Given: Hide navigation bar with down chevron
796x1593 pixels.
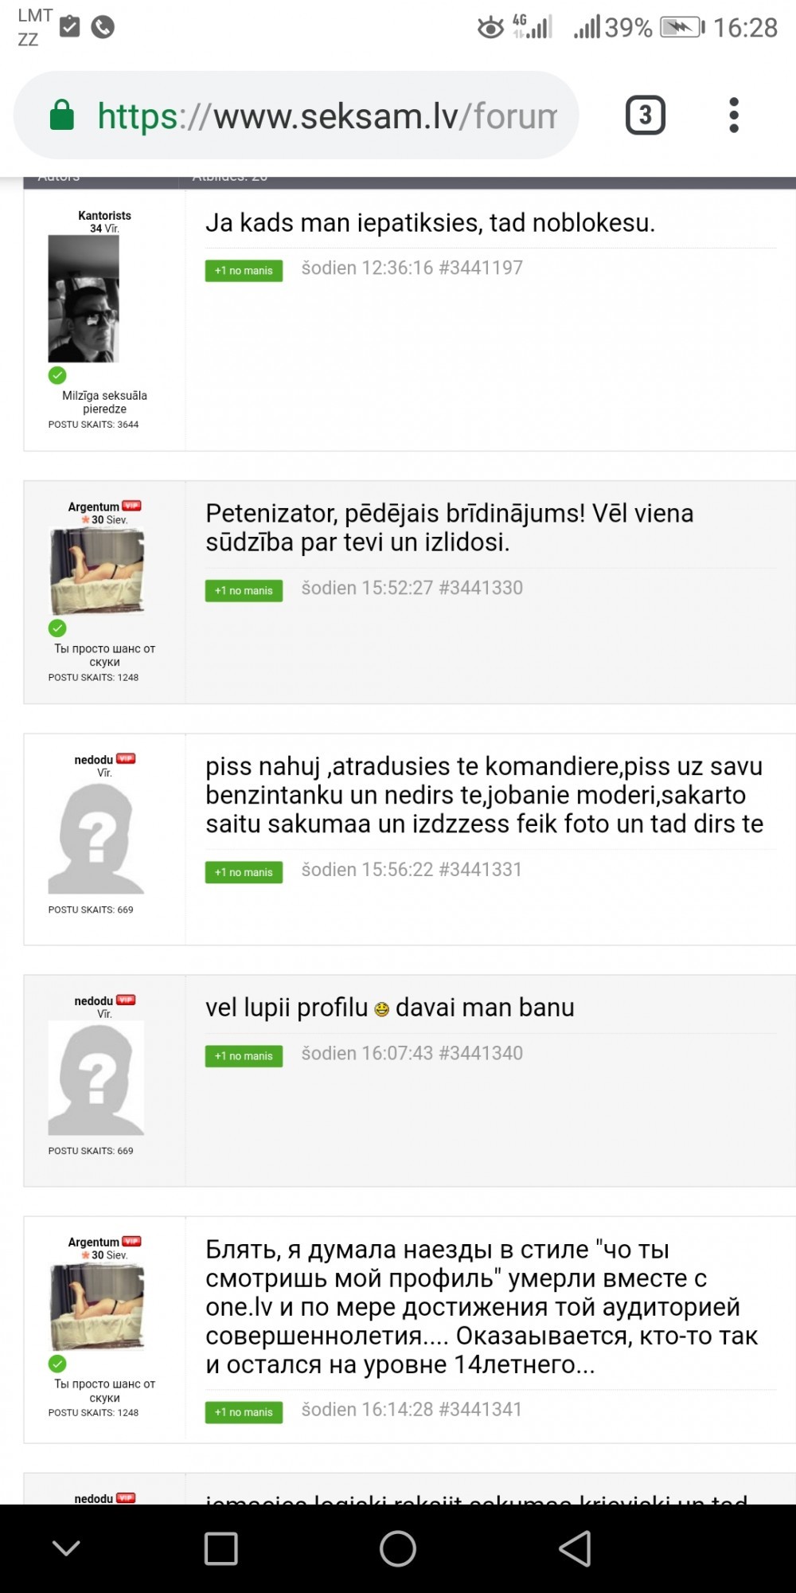Looking at the screenshot, I should (x=66, y=1548).
